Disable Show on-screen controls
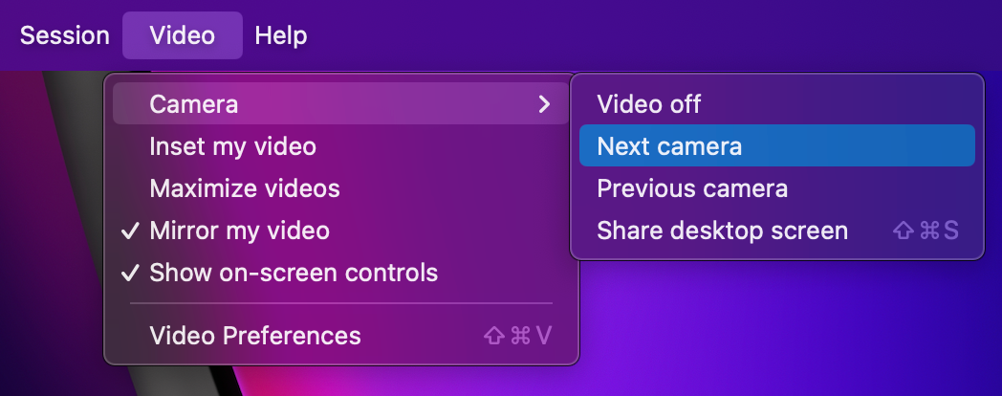Screen dimensions: 1002x396 [294, 273]
